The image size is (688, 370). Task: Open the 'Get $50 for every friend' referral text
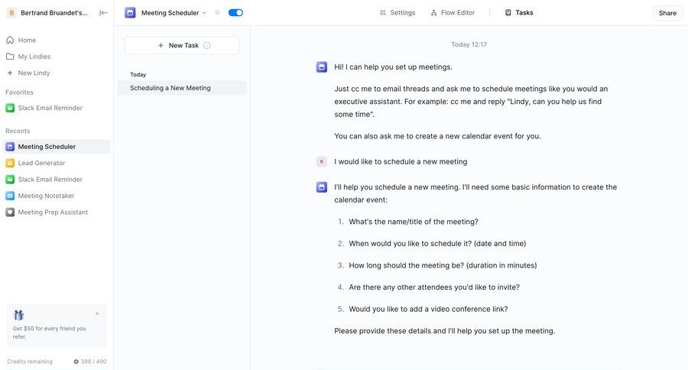(x=49, y=333)
